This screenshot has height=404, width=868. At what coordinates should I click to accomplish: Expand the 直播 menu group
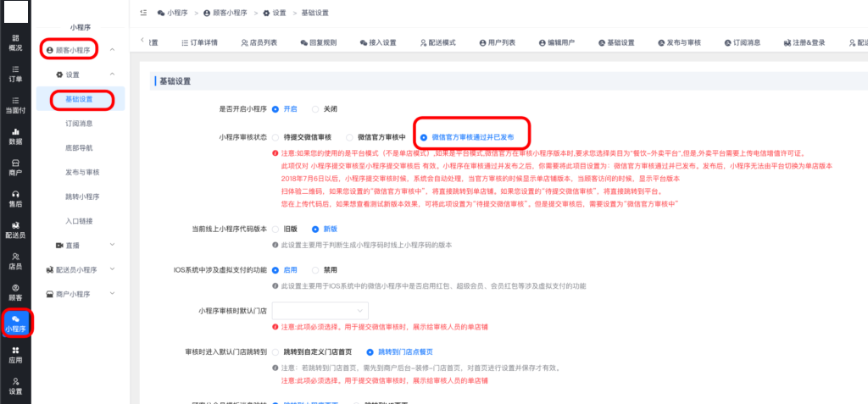tap(85, 245)
